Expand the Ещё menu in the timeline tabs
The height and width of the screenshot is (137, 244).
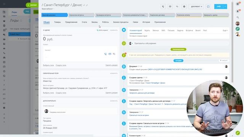click(x=225, y=30)
